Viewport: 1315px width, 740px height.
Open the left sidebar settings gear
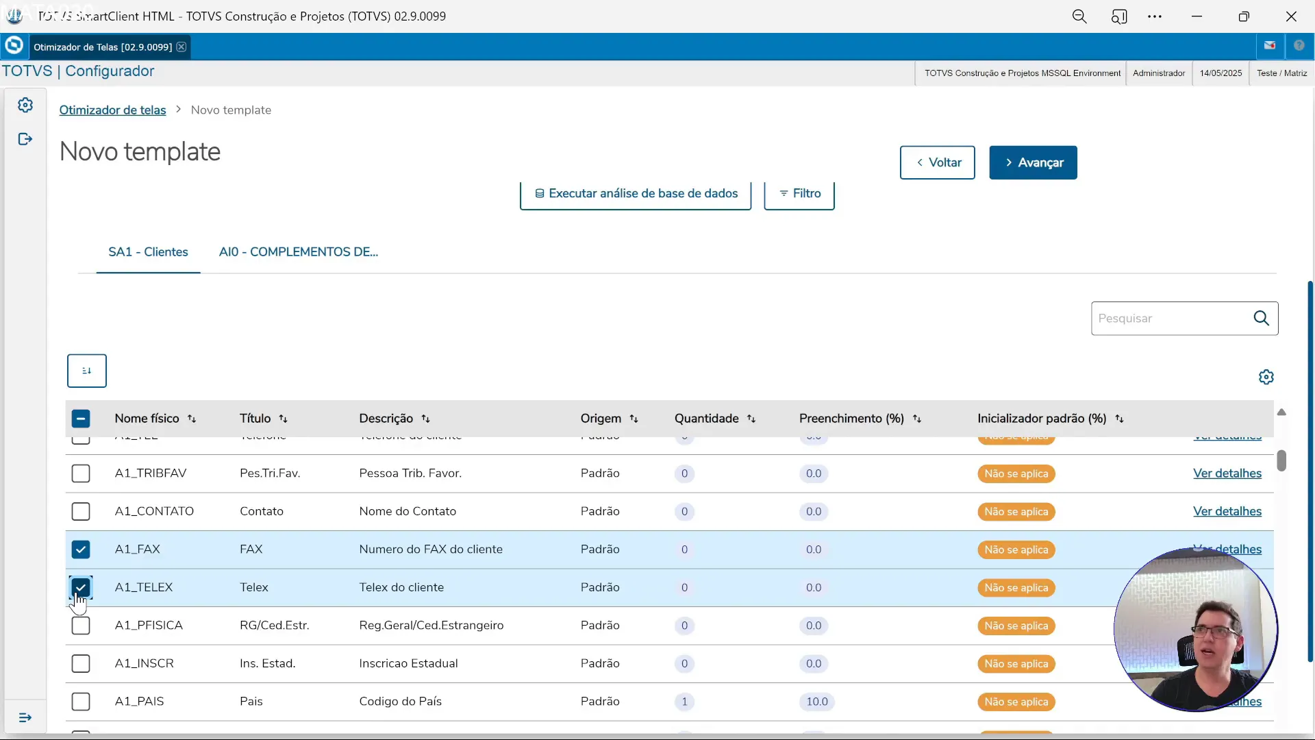coord(25,106)
